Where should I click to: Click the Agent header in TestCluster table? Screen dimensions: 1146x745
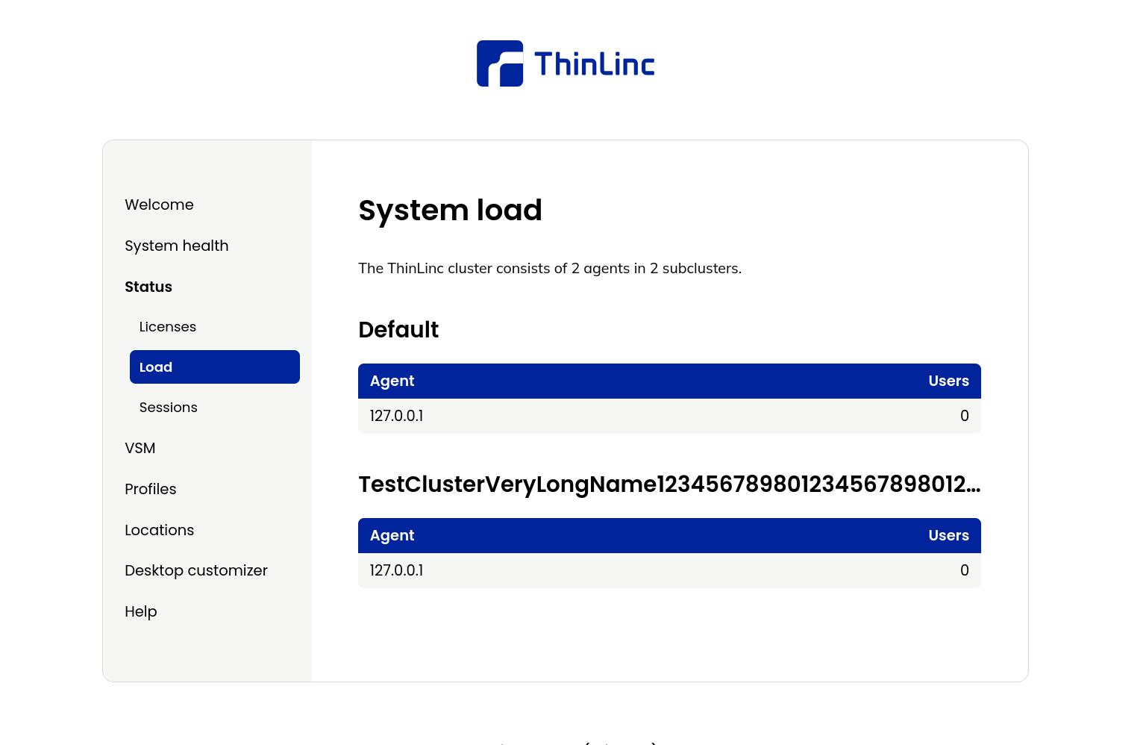pyautogui.click(x=392, y=535)
